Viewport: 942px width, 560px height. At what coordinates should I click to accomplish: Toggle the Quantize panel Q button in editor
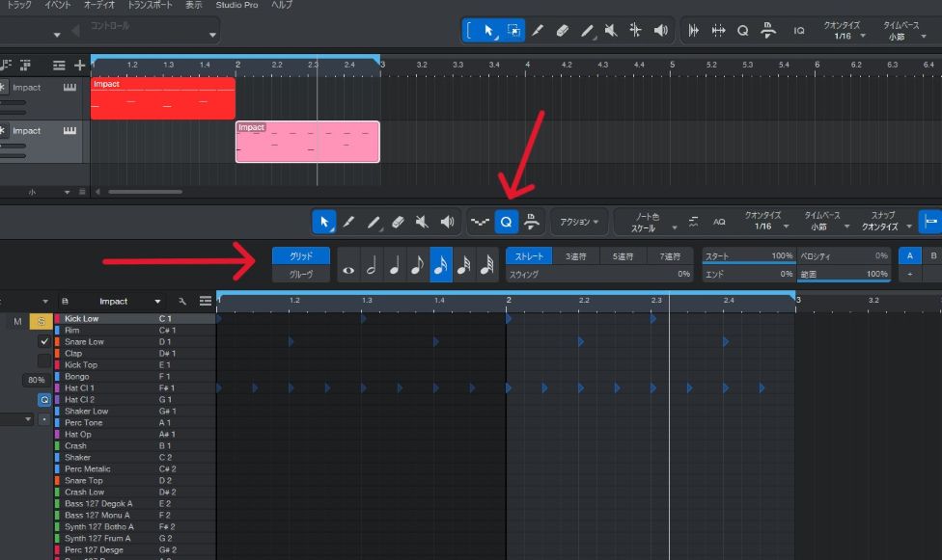pyautogui.click(x=506, y=222)
